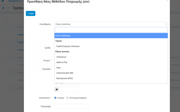
Task: Select the Απενεργοποιημένο status radio button
Action: coord(67,98)
